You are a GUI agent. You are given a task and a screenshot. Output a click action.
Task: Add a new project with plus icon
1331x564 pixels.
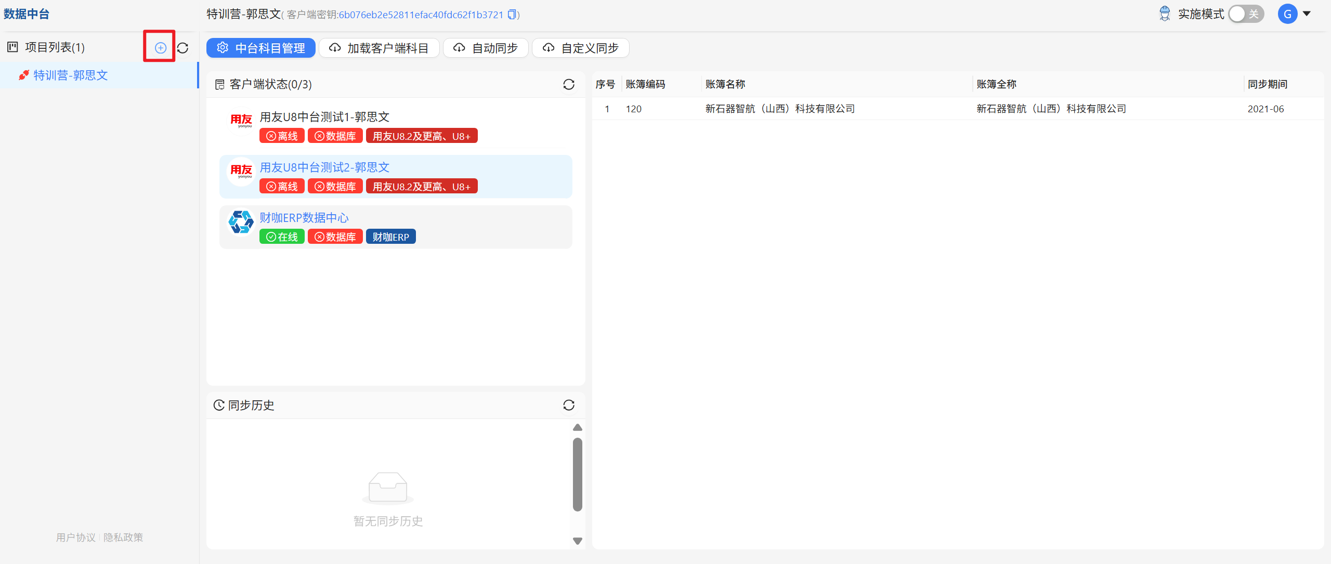coord(160,48)
